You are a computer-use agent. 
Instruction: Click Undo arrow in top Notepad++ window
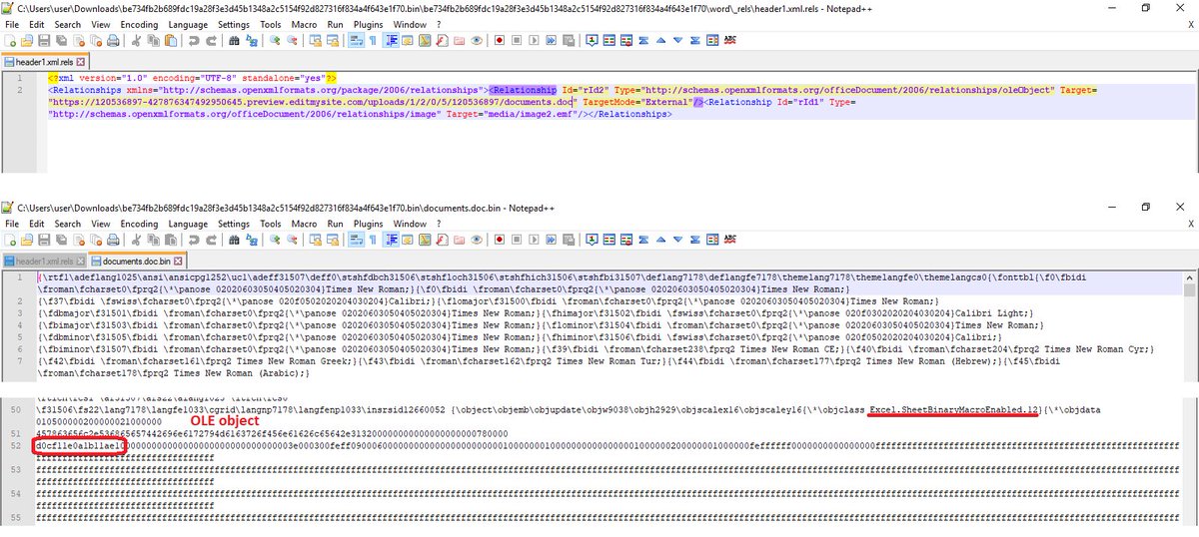point(194,41)
